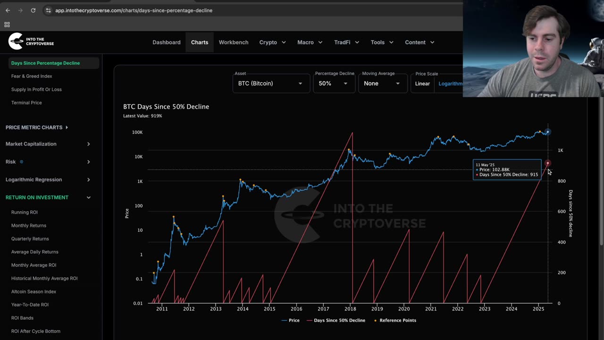
Task: Click the red data marker at May 2025
Action: [x=548, y=163]
